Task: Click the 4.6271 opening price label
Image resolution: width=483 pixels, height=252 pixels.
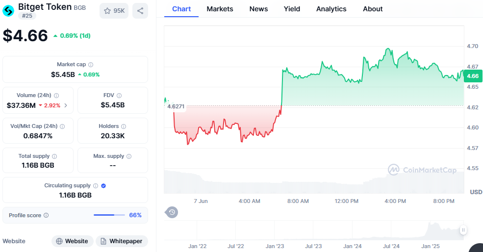Action: point(176,106)
